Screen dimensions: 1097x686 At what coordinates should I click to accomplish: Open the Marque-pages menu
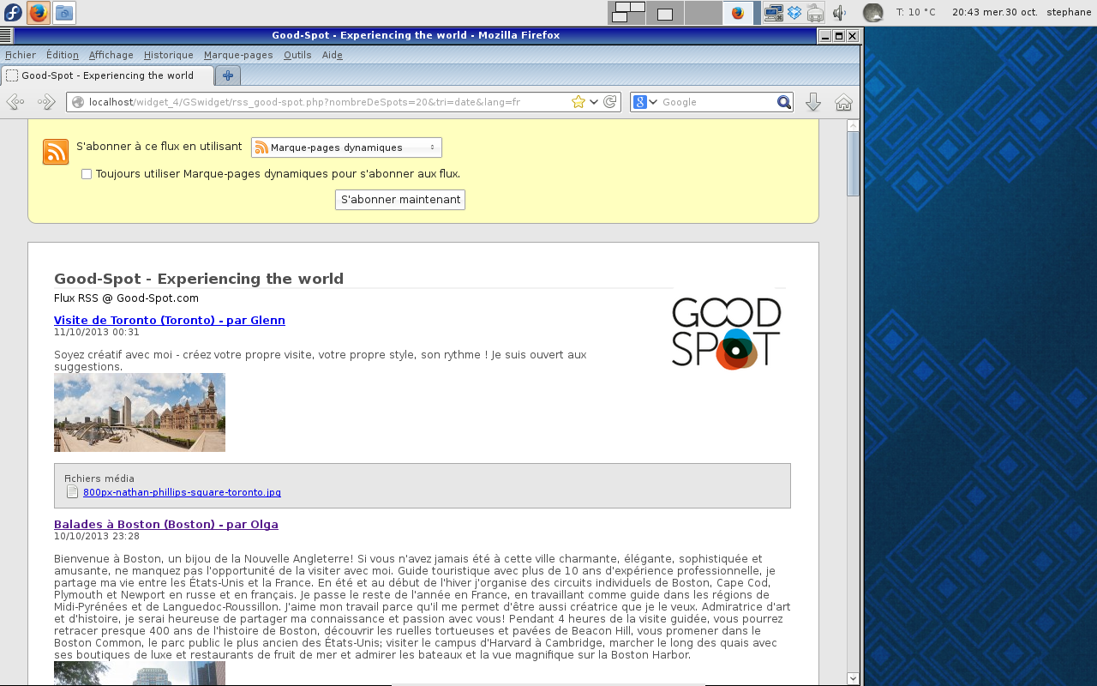pos(238,55)
